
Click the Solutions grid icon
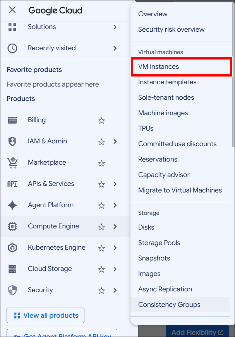click(x=12, y=27)
